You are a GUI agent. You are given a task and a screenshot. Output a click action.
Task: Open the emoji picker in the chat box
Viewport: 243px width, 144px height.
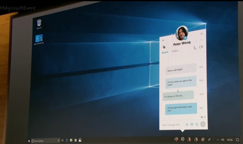pyautogui.click(x=187, y=124)
